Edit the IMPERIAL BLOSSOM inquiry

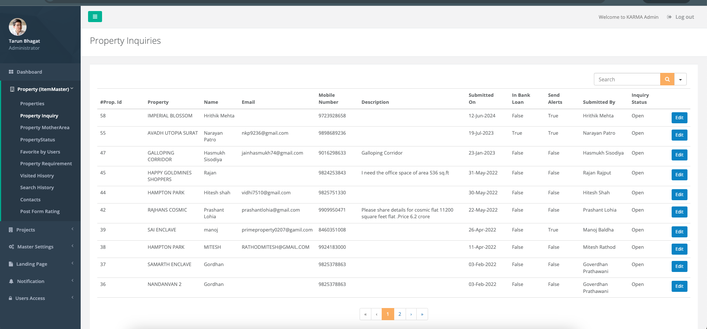pyautogui.click(x=679, y=118)
